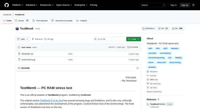The width and height of the screenshot is (200, 110).
Task: Select the stability topic tag
Action: point(178,58)
